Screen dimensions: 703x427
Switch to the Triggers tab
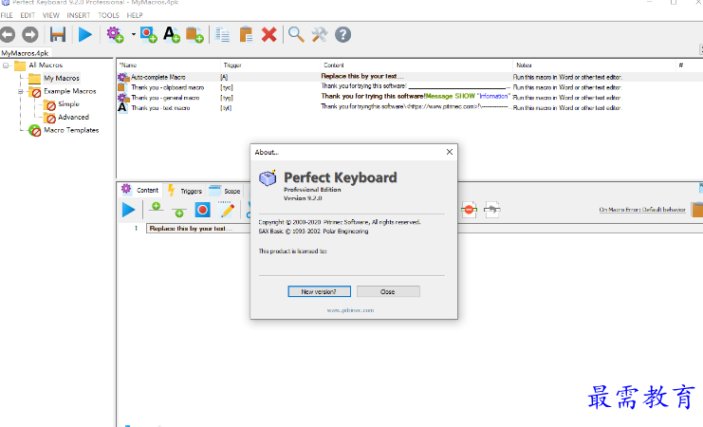coord(185,191)
